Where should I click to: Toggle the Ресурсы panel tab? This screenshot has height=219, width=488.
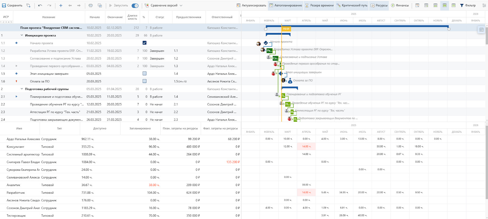tap(379, 5)
